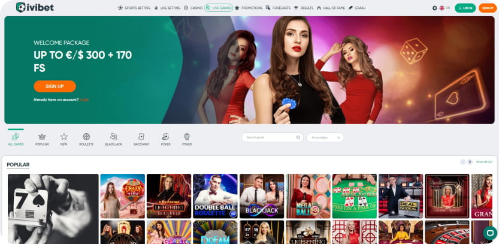Open the Extreme Lightning Roulette game
The image size is (499, 244).
169,196
